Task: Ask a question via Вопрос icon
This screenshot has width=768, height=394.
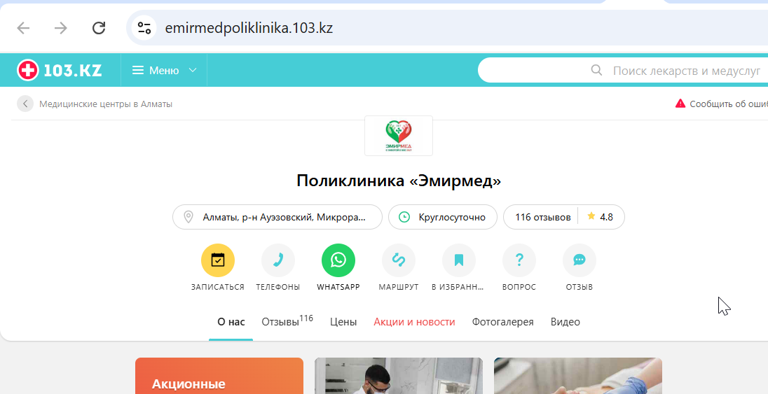Action: coord(519,260)
